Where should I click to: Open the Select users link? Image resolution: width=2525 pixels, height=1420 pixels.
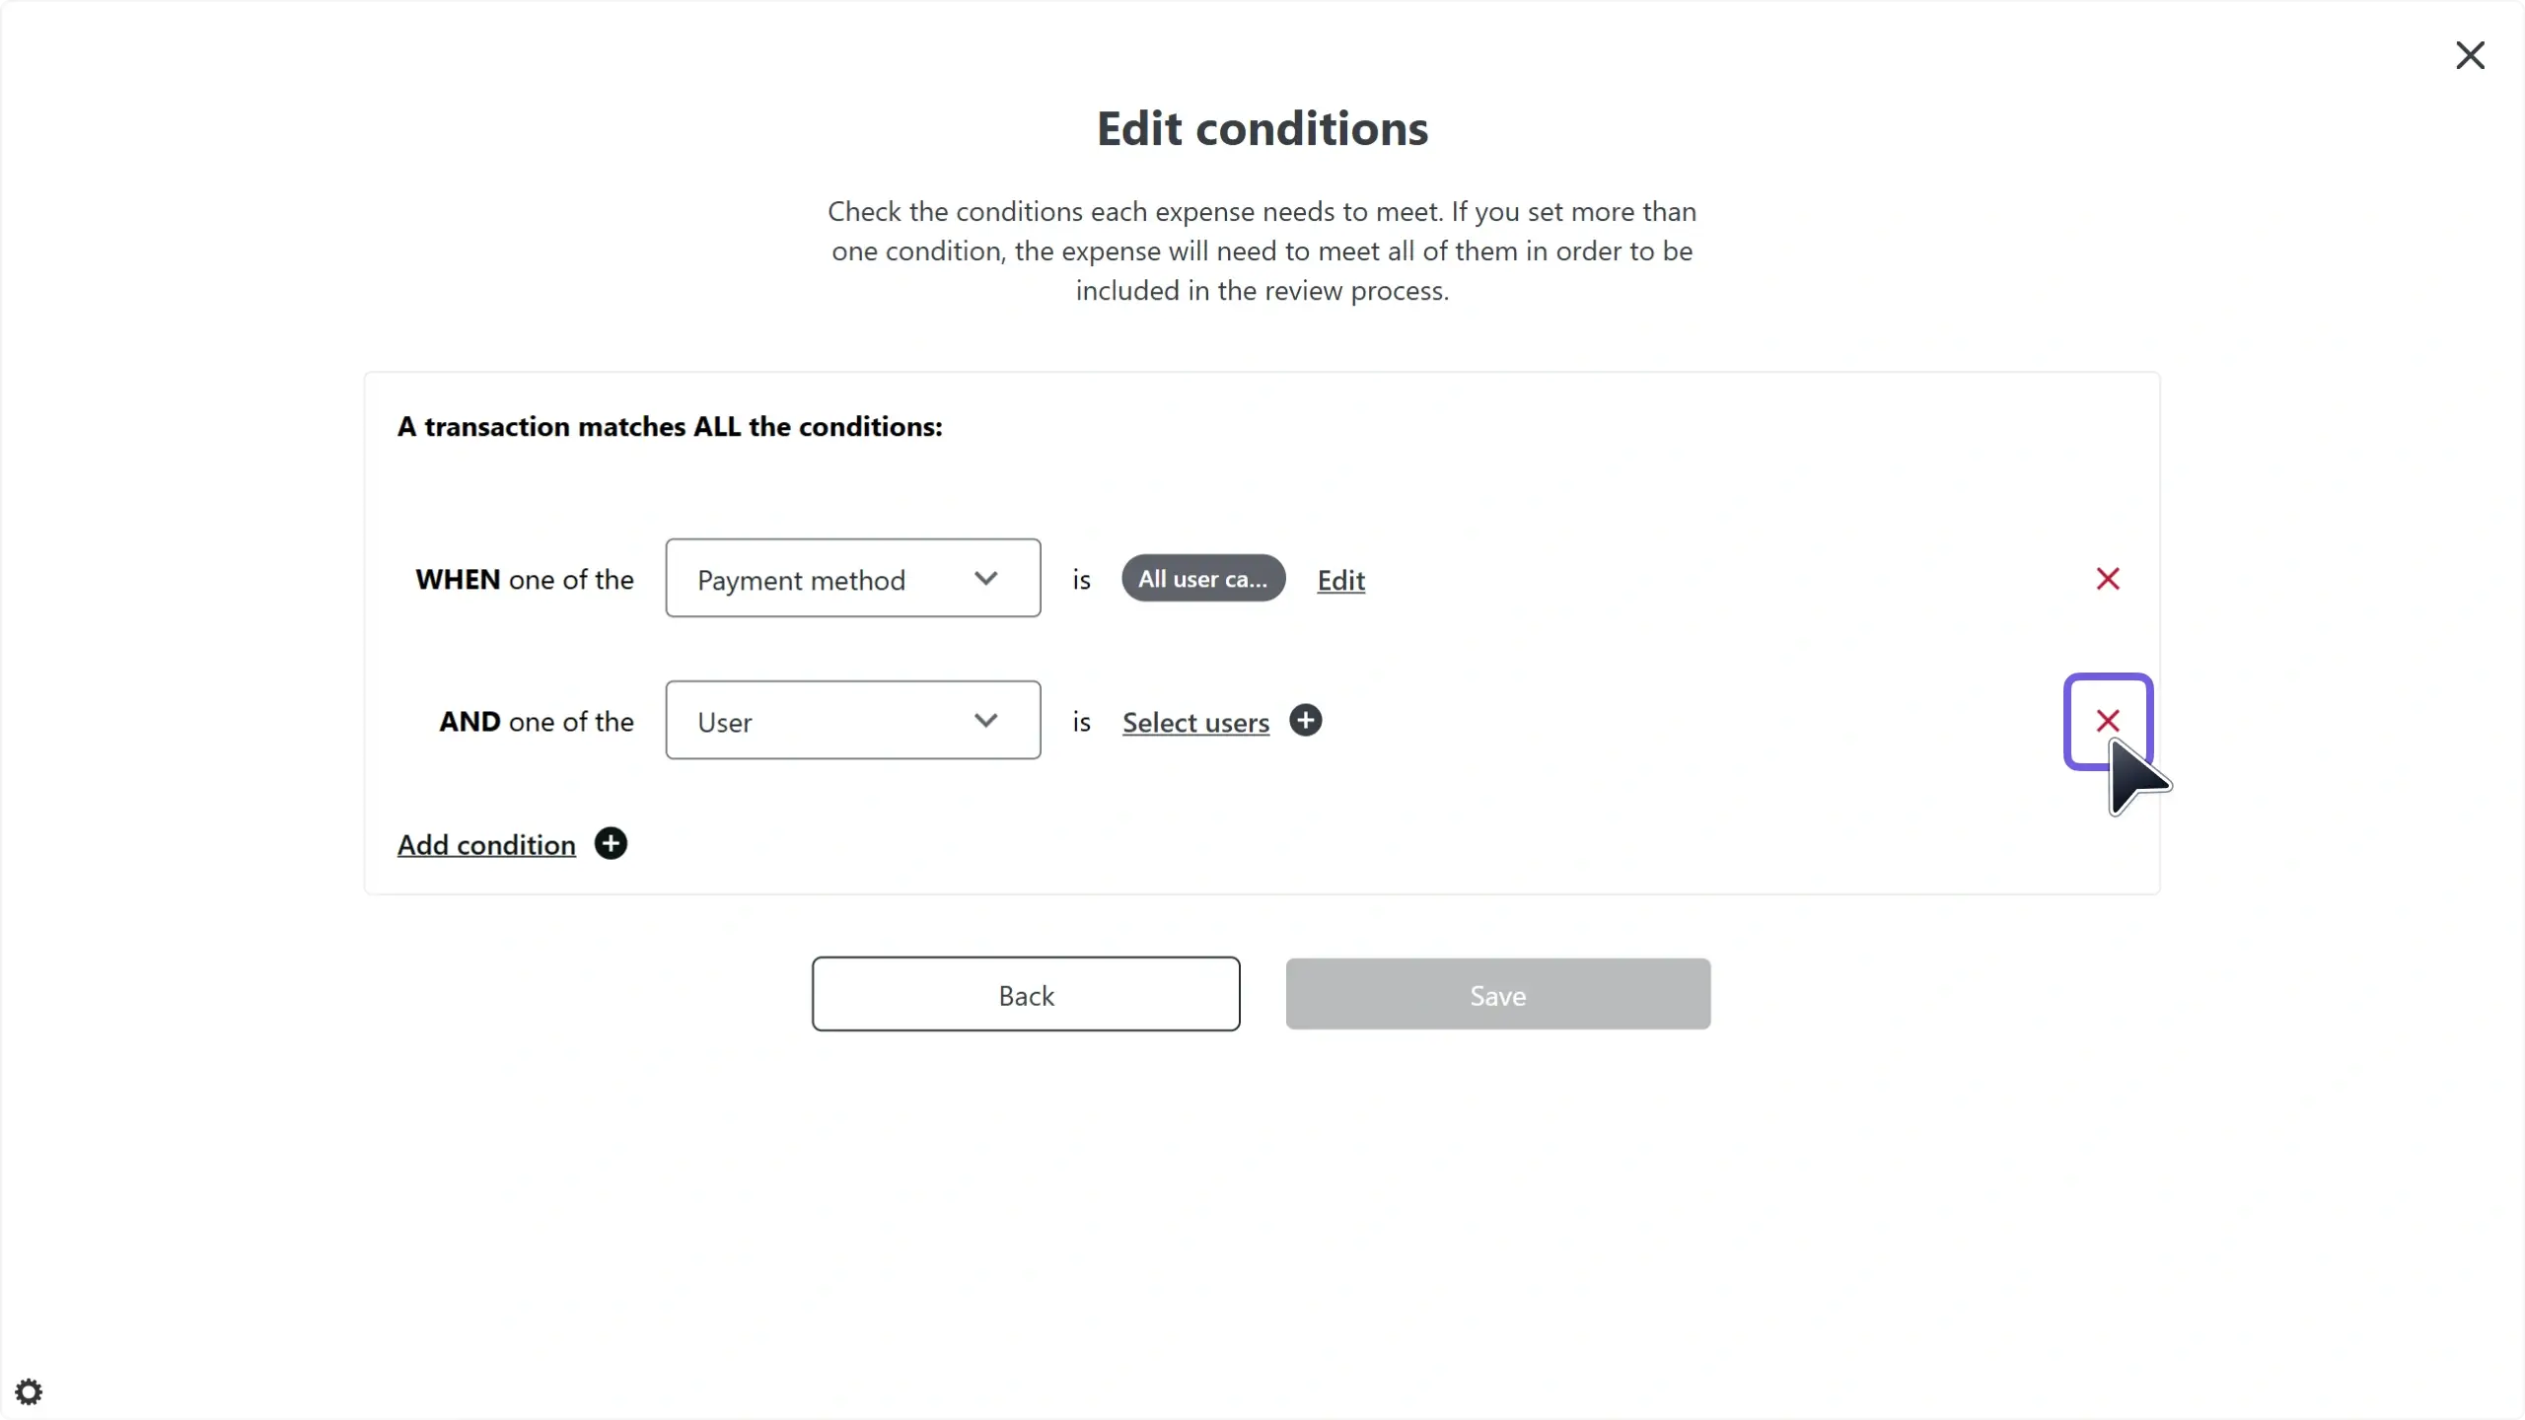(1195, 723)
